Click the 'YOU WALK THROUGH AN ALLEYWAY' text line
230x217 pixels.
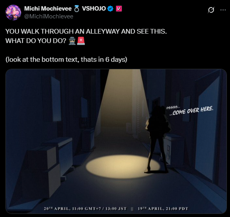[86, 31]
